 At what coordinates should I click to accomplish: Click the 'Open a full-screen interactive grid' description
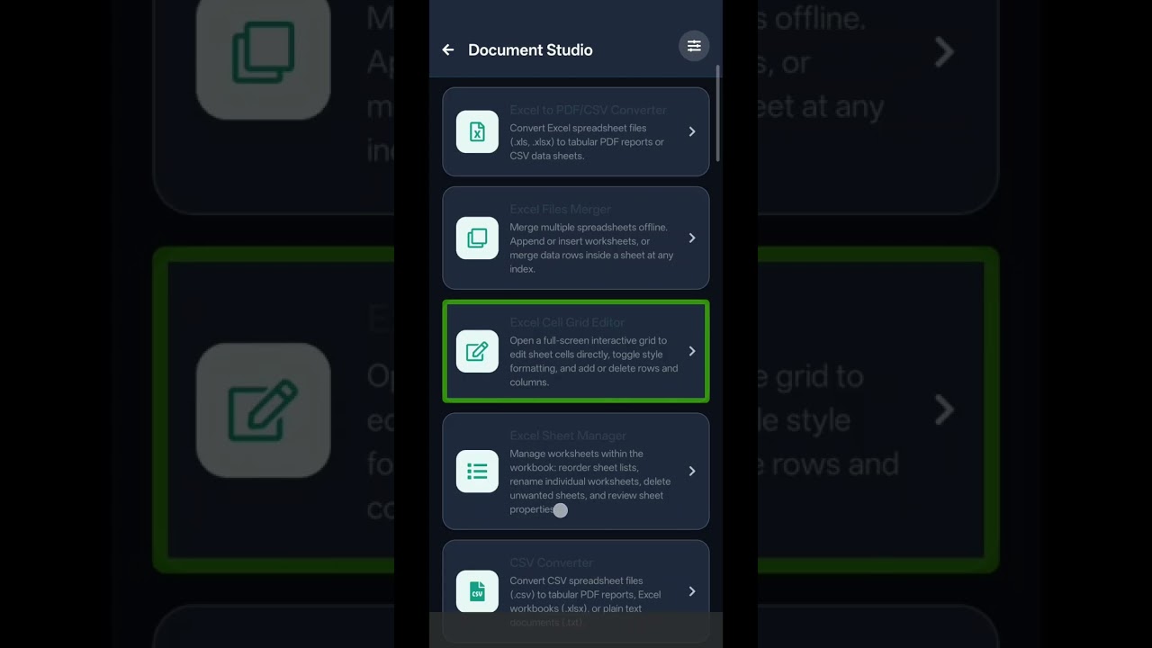(x=594, y=362)
